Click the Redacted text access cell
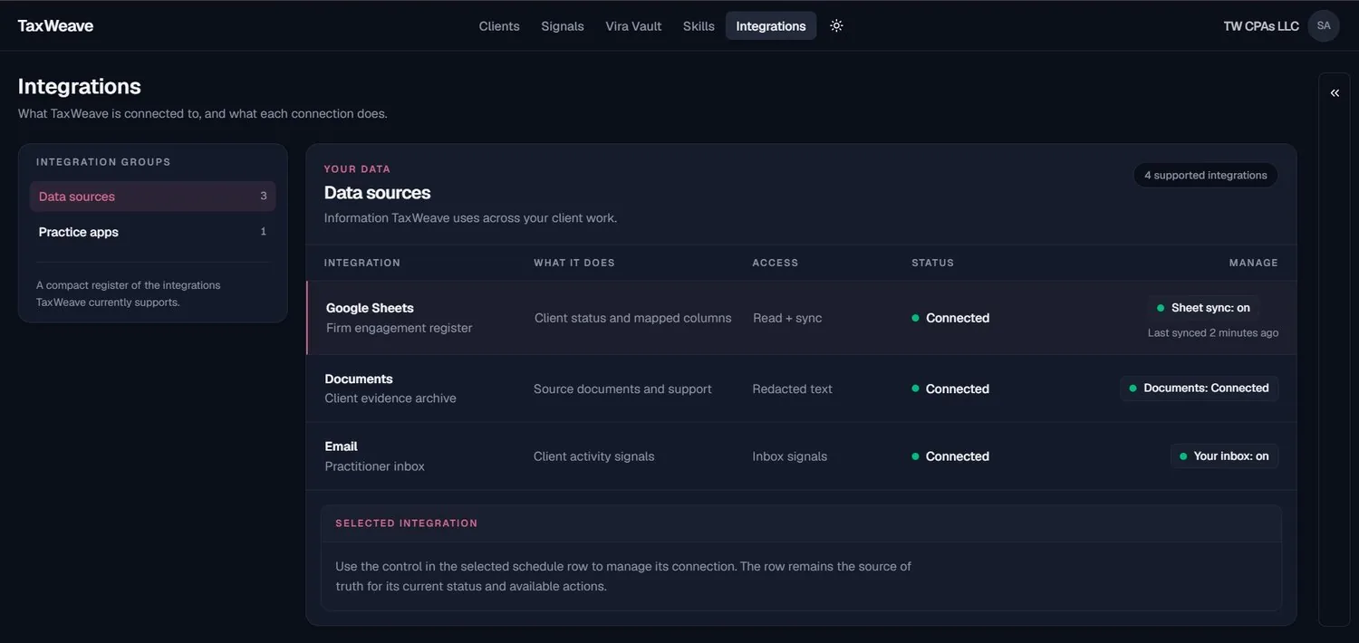This screenshot has width=1359, height=643. point(792,389)
